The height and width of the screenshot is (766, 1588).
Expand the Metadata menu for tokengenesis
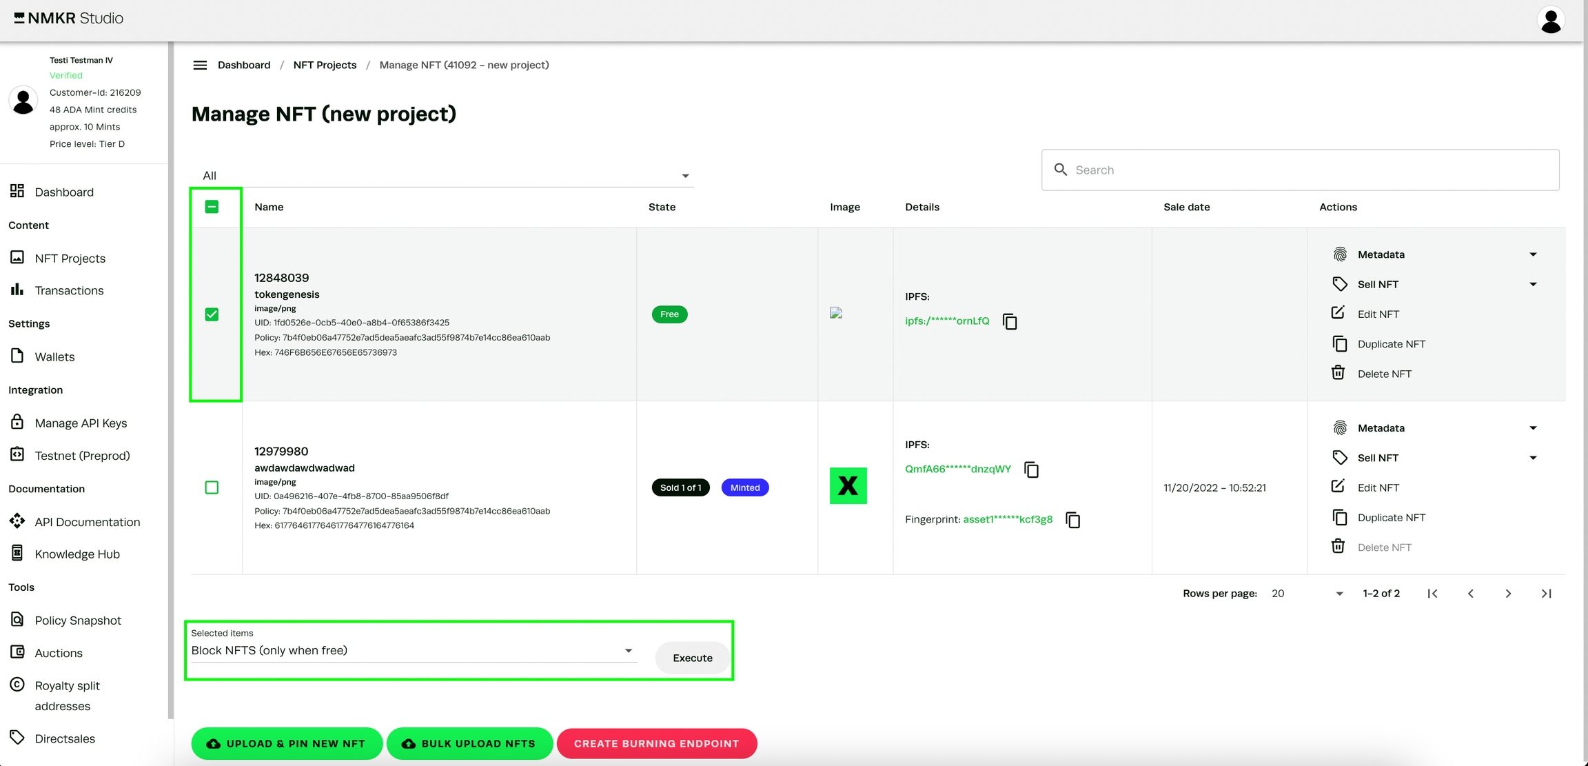pyautogui.click(x=1533, y=254)
